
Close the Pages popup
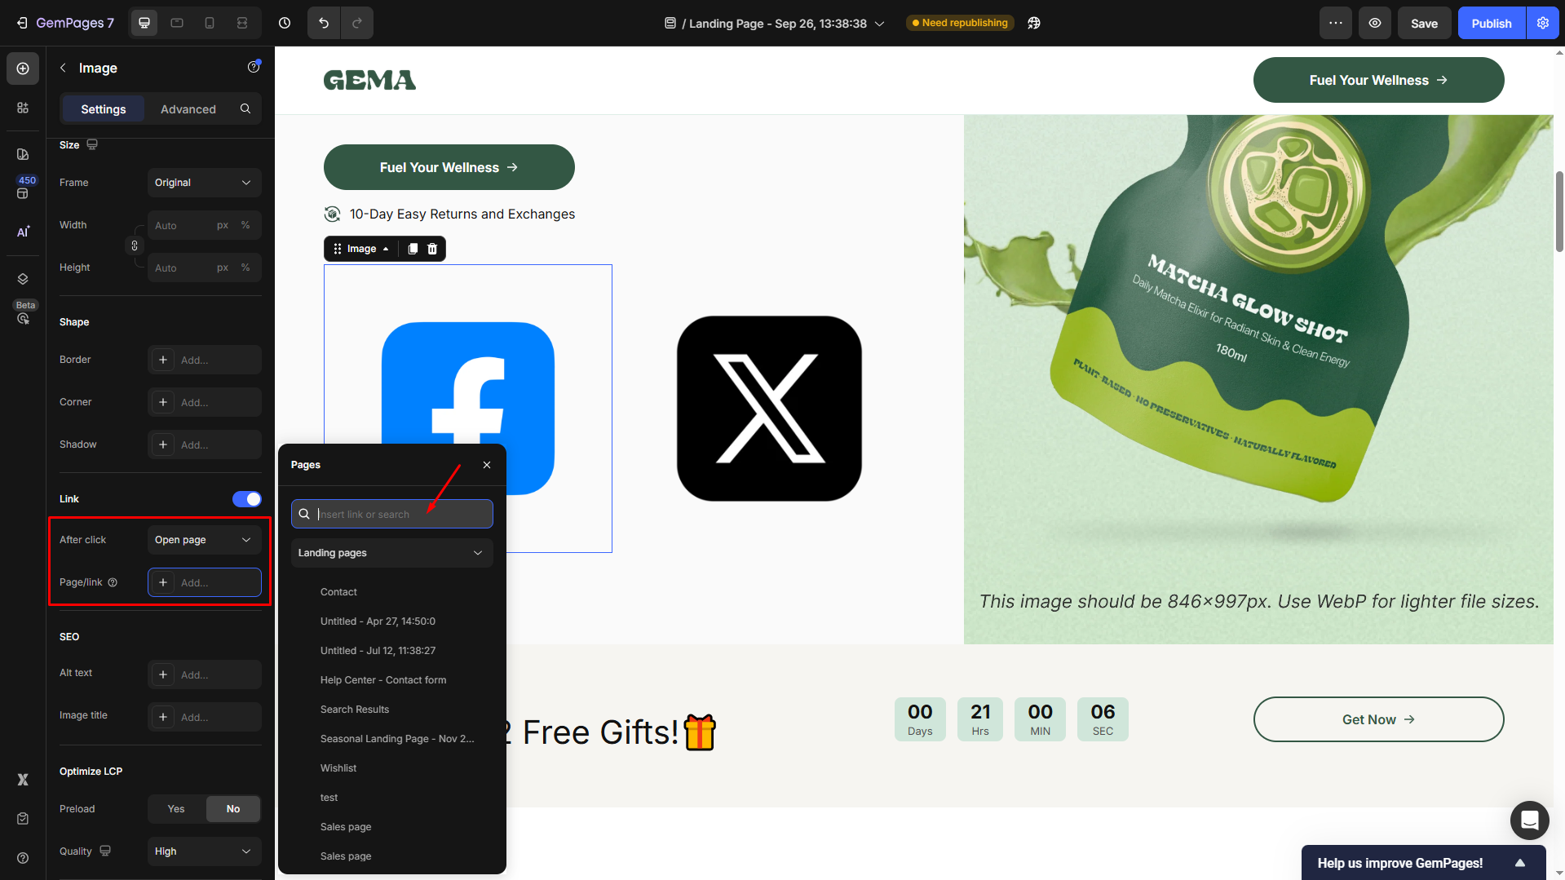pyautogui.click(x=487, y=465)
